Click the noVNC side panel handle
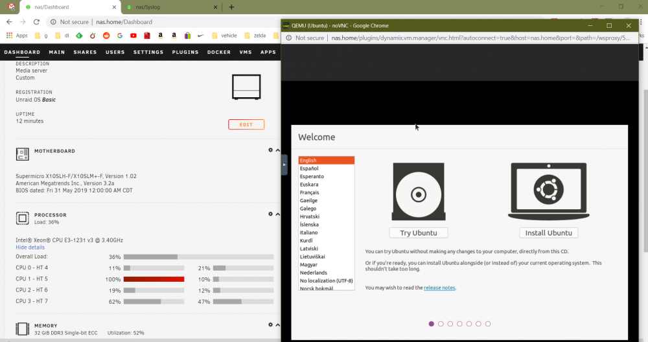 [x=284, y=165]
